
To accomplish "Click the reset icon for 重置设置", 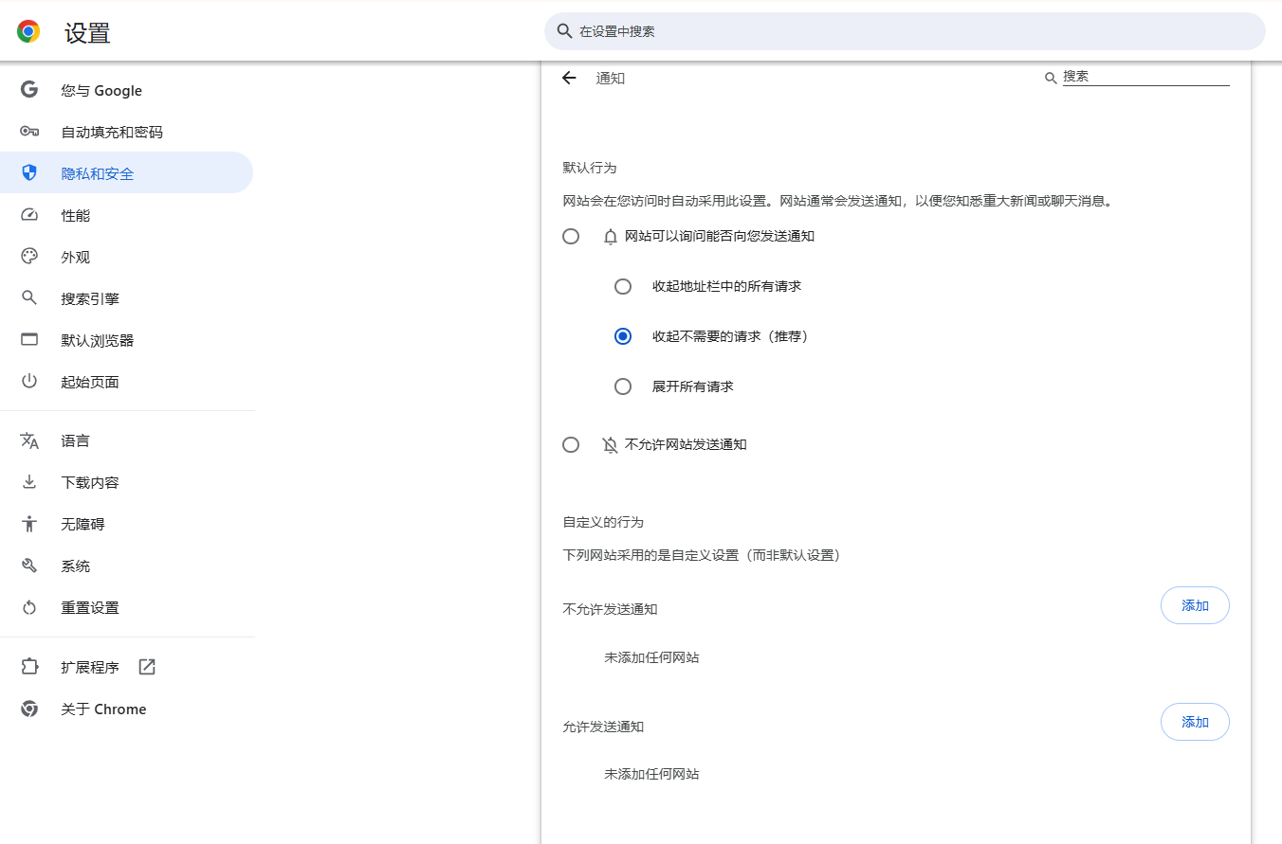I will pos(29,607).
